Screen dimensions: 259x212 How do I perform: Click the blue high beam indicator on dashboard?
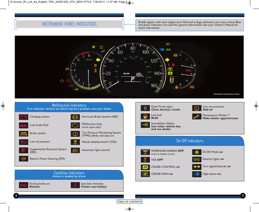(x=162, y=49)
